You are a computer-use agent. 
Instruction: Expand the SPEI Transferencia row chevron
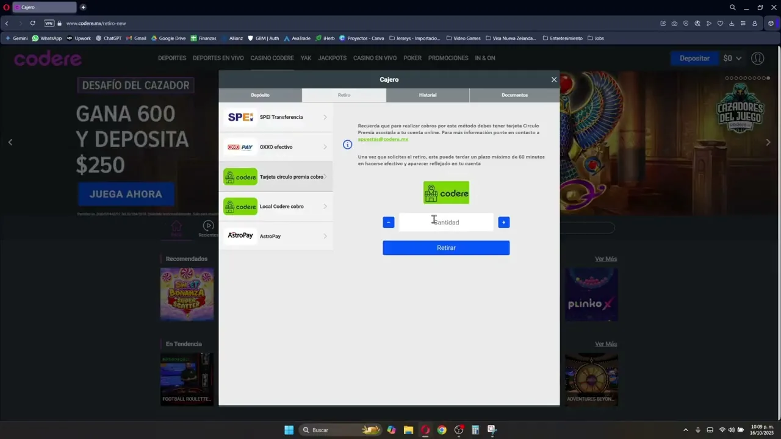[325, 117]
